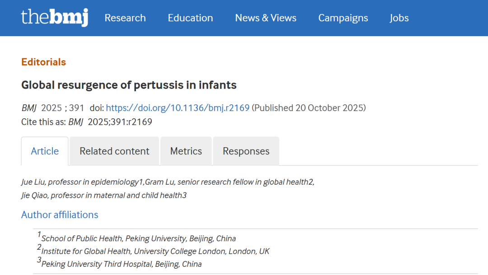Go to News & Views section

[x=266, y=18]
